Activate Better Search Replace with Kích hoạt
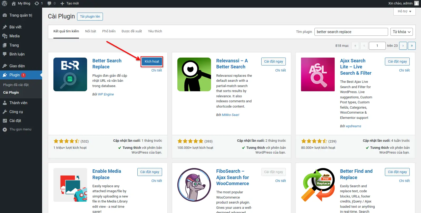421x213 pixels. pyautogui.click(x=152, y=62)
